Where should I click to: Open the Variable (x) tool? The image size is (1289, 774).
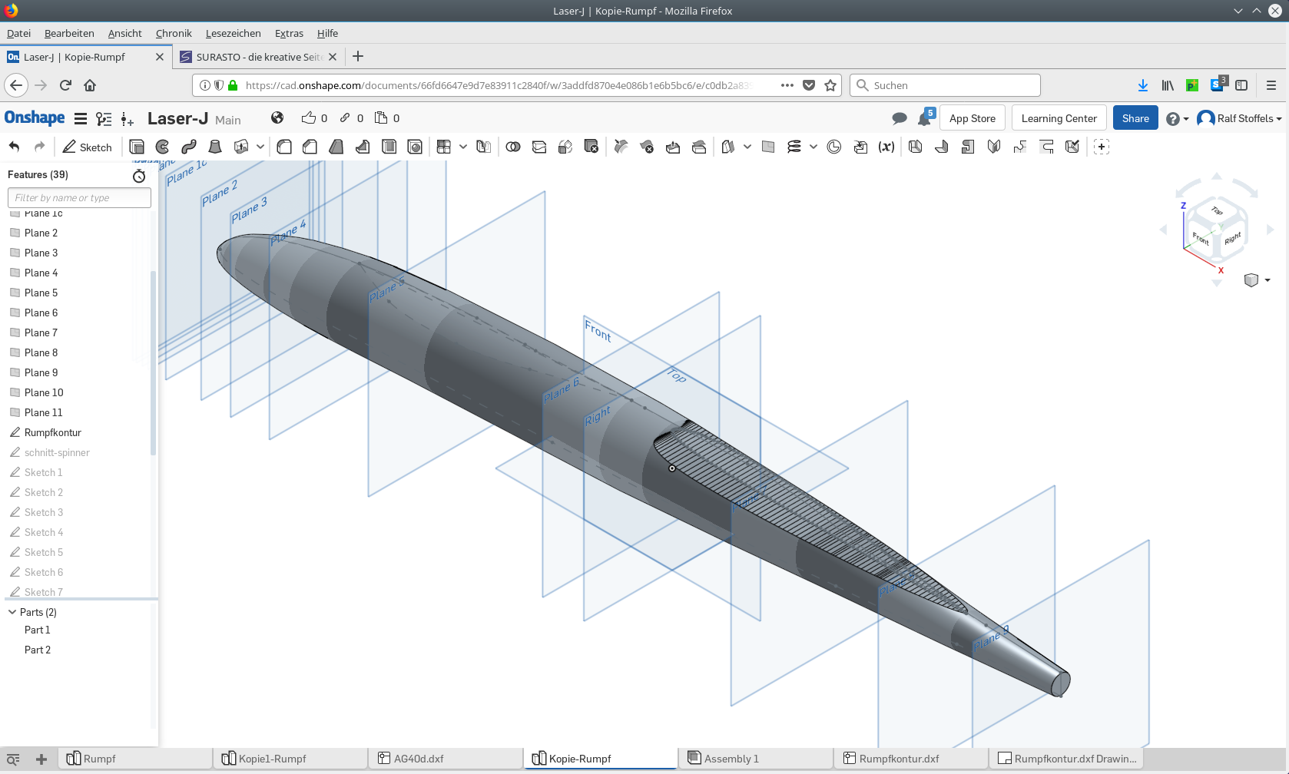click(x=886, y=147)
